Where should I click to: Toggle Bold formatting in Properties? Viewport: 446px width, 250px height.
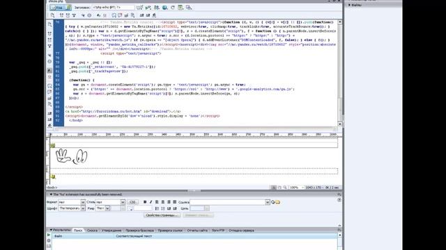[x=145, y=202]
